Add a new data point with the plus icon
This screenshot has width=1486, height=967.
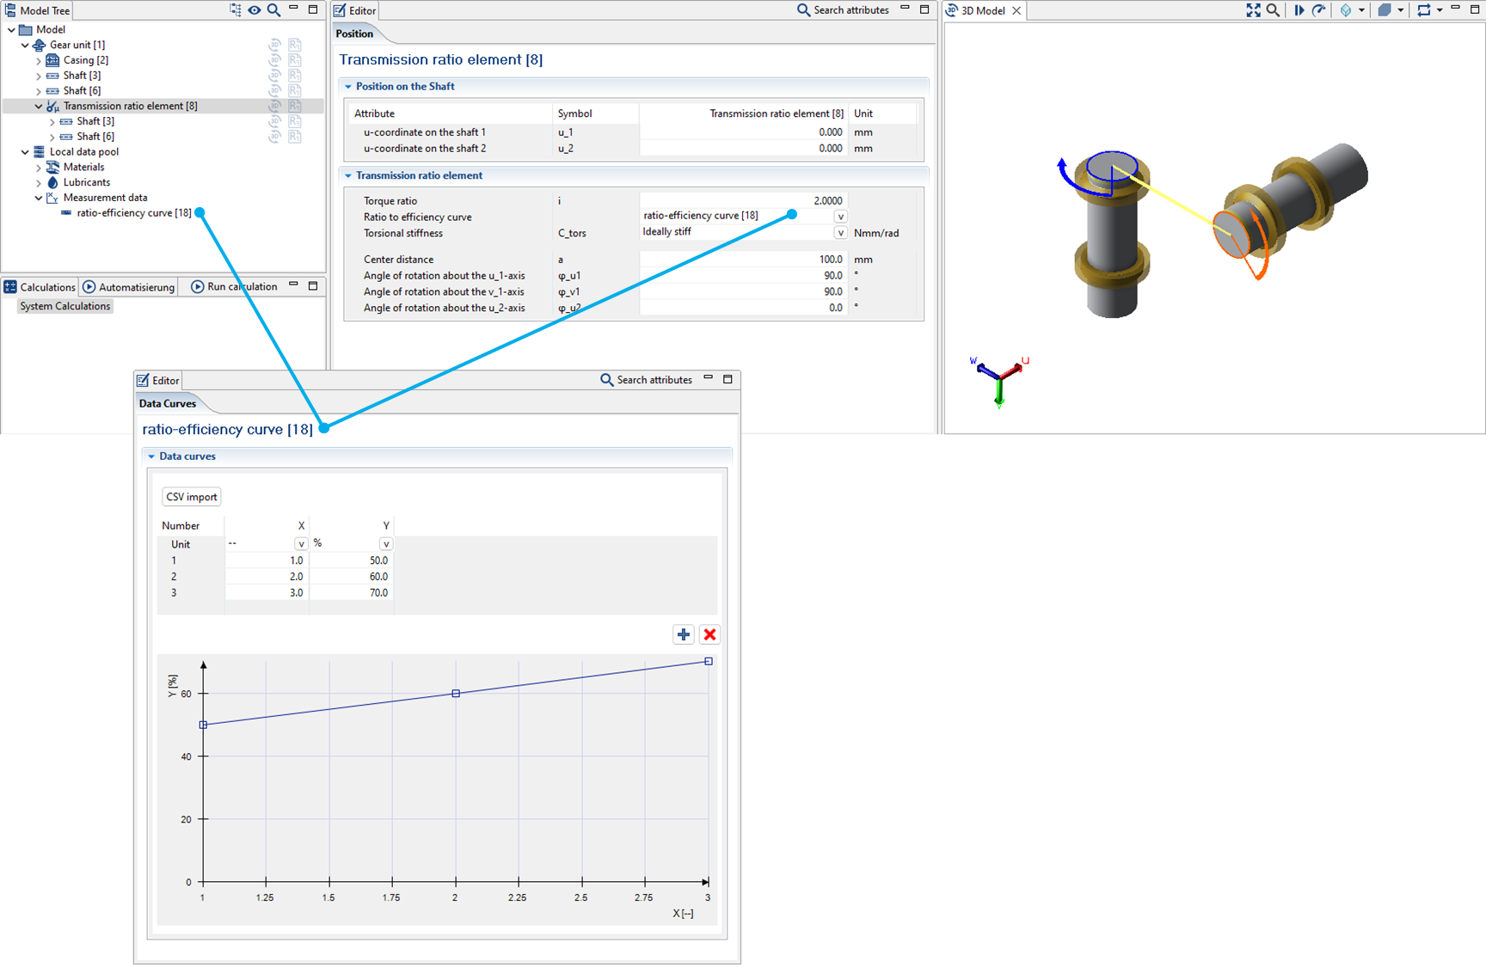click(x=684, y=634)
